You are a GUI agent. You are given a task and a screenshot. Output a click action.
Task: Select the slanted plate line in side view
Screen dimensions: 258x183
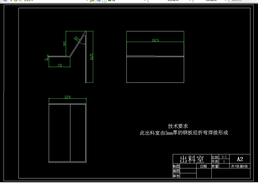77,44
